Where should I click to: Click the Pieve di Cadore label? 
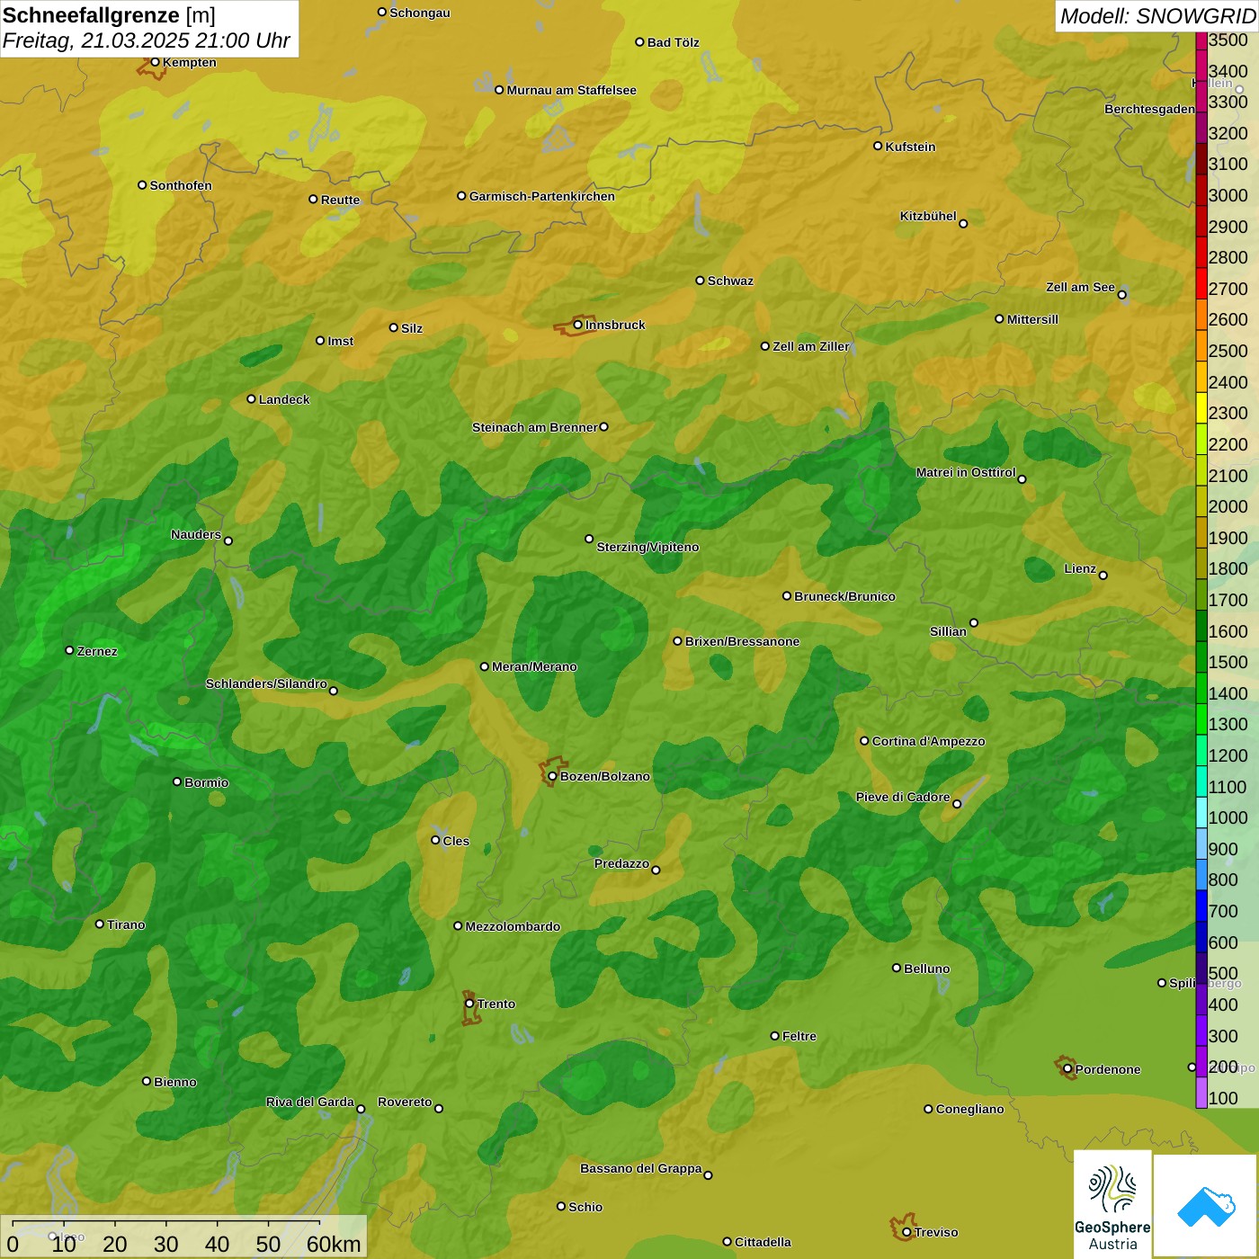coord(903,797)
